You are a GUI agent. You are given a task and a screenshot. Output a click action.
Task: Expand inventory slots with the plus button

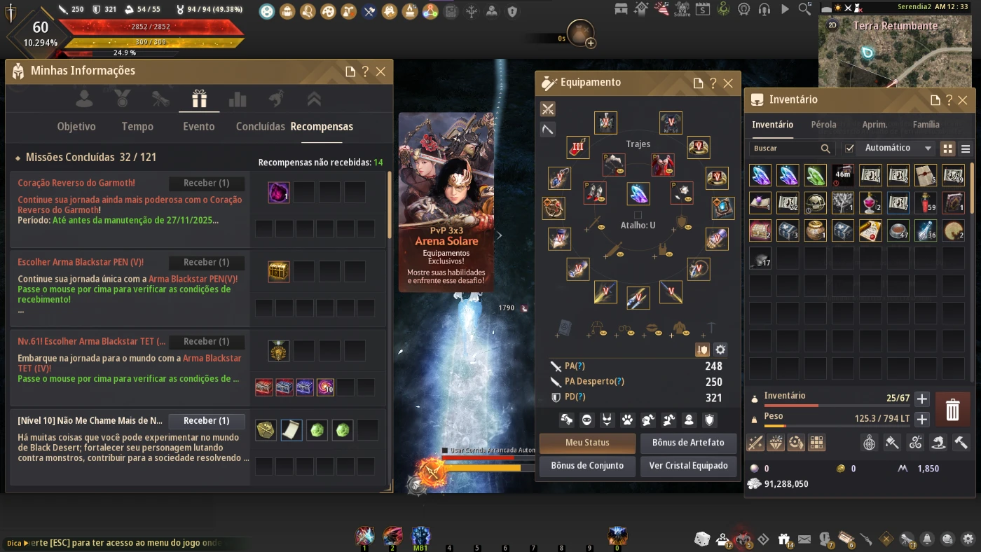pos(922,399)
